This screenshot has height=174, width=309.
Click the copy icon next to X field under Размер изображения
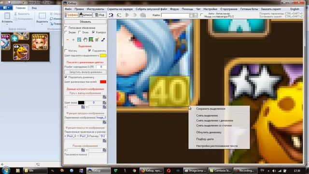(83, 150)
